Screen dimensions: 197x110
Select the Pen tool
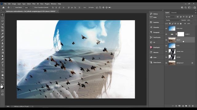click(x=2, y=62)
